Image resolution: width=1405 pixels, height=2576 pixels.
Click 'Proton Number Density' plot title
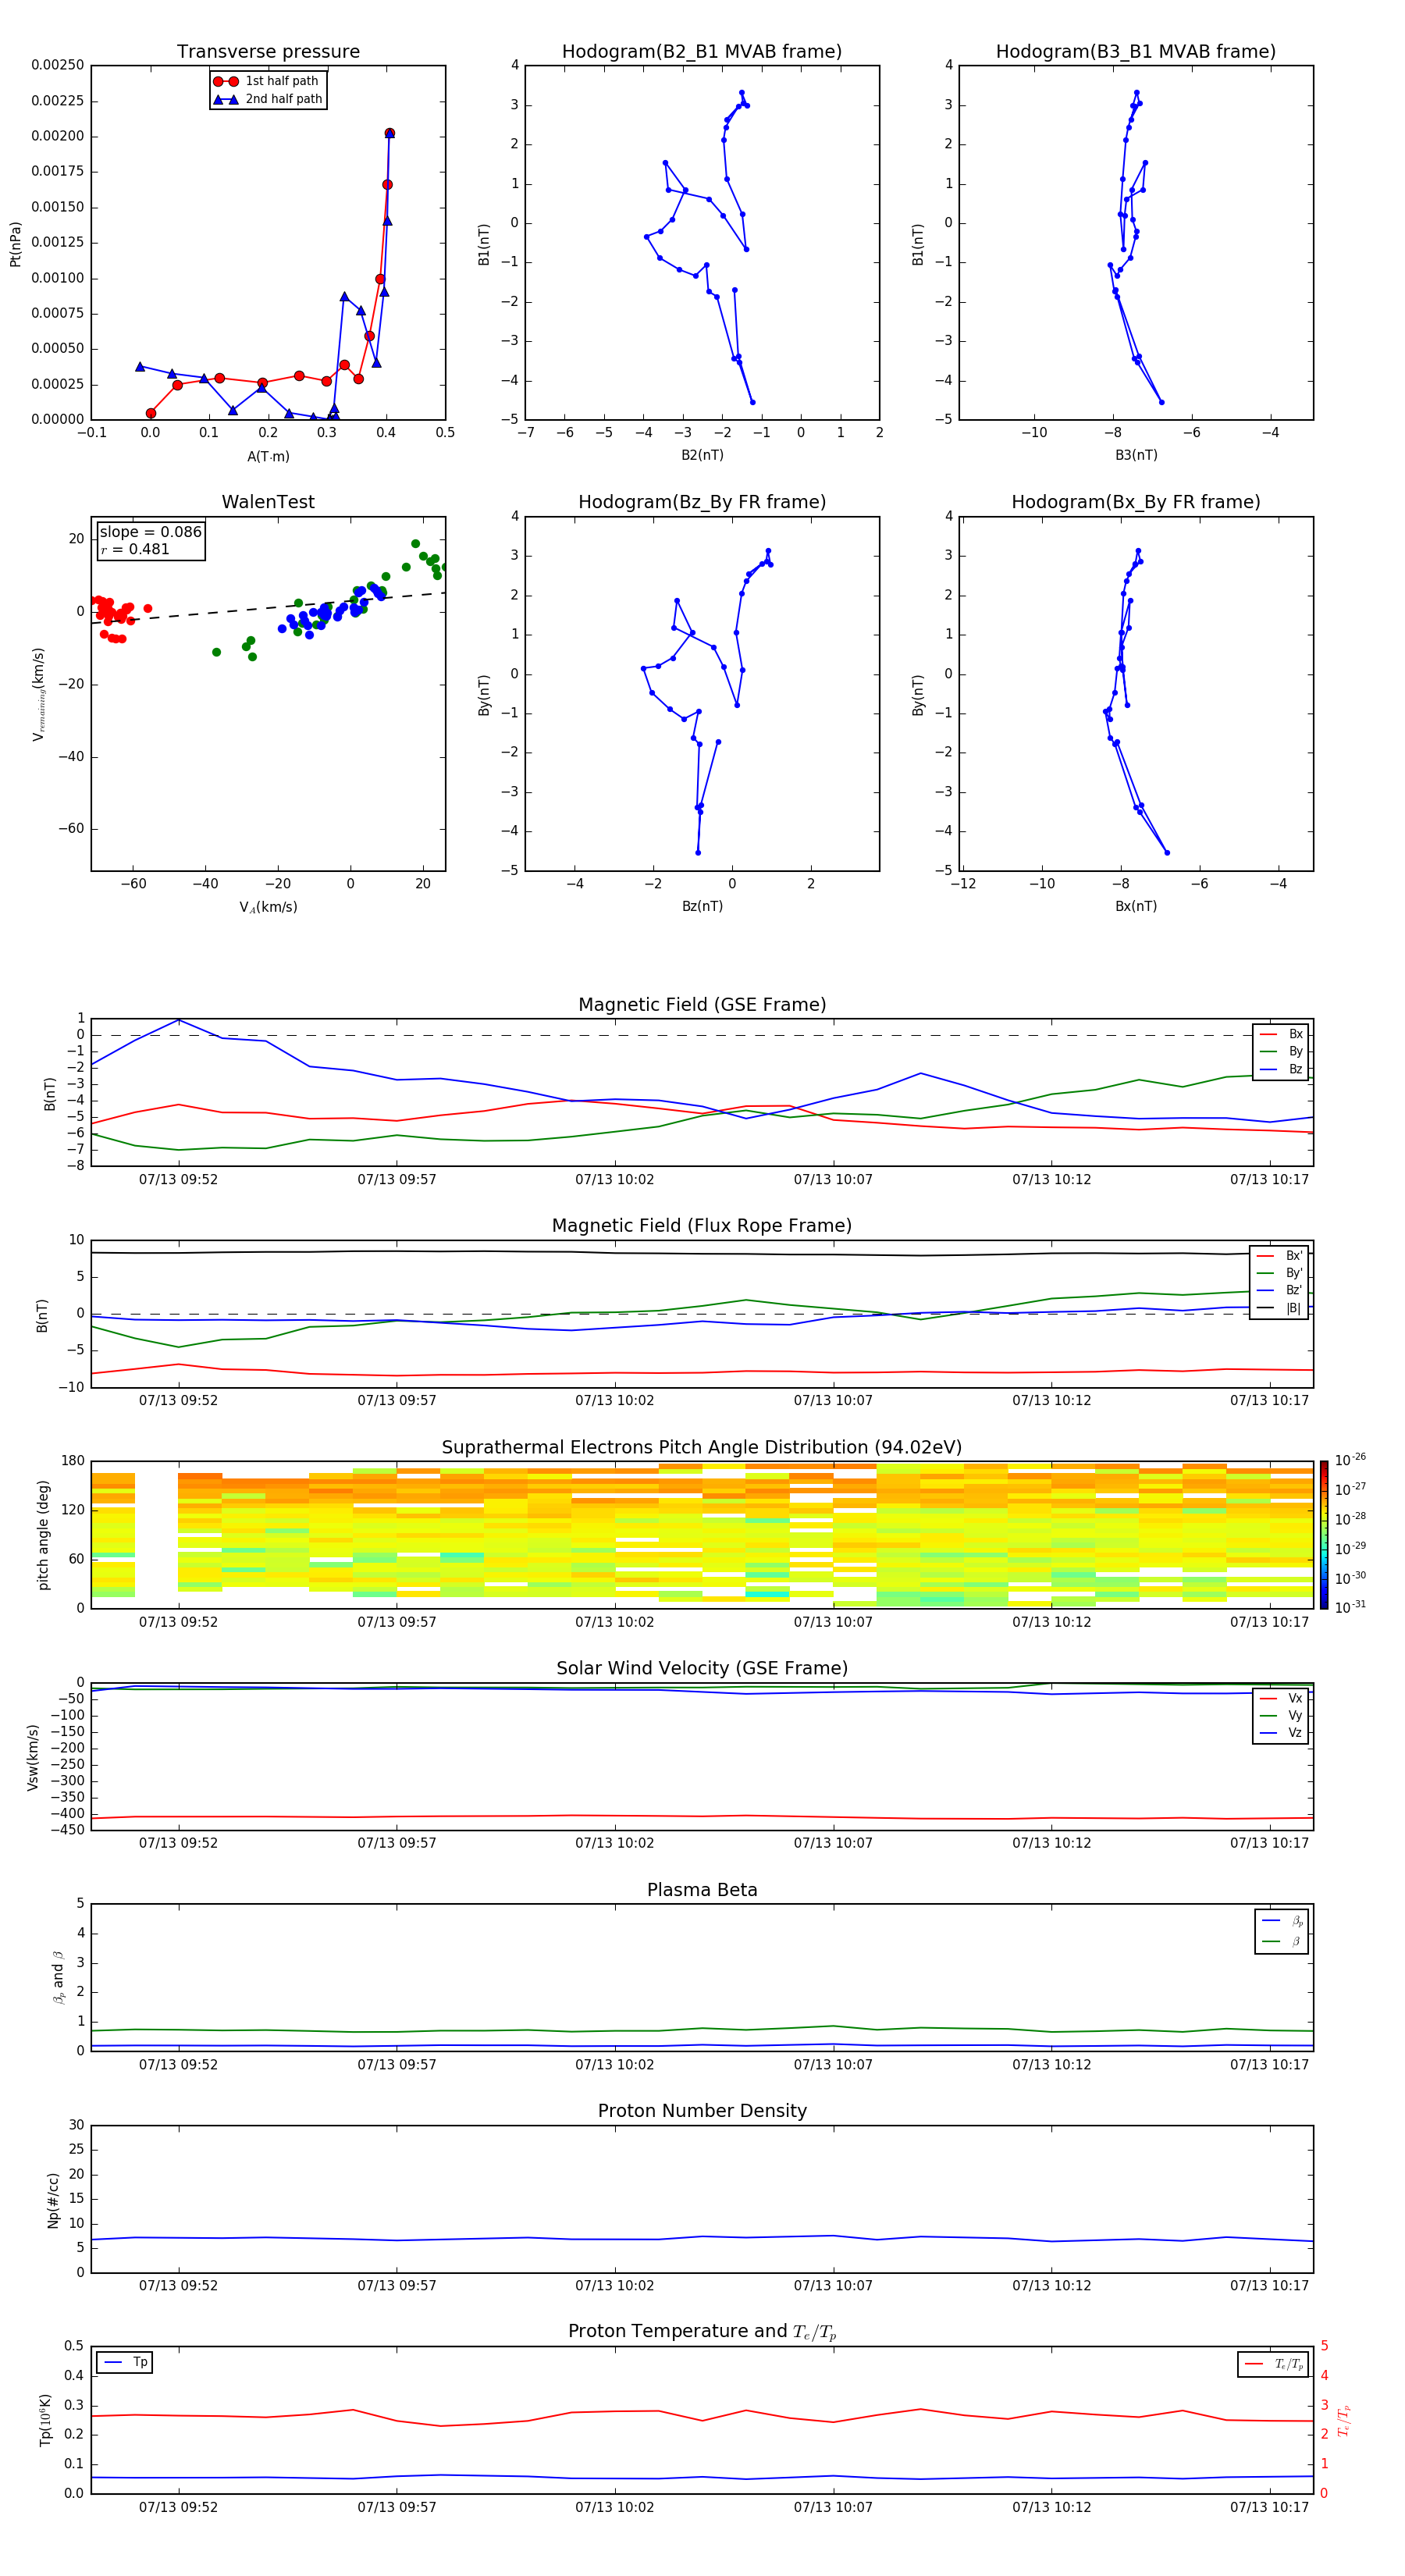point(702,2111)
